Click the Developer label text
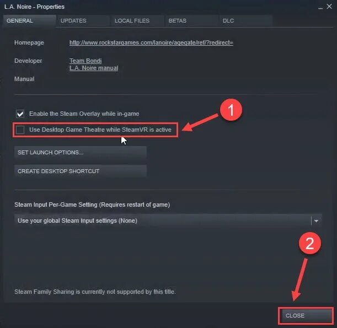 click(x=28, y=61)
